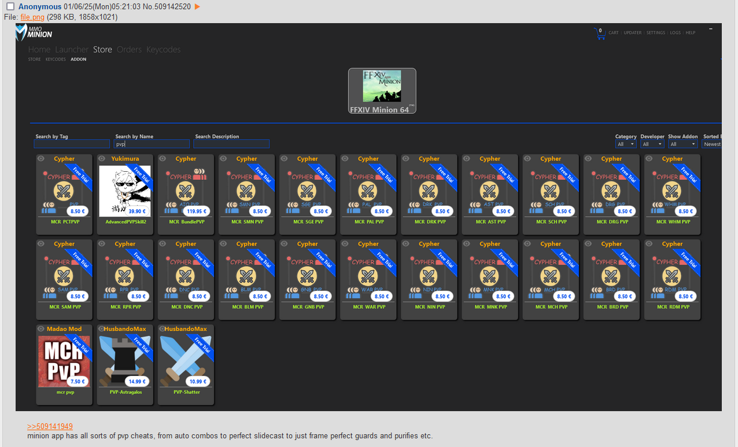Toggle eye icon on PVP-Shatter card

pos(163,328)
